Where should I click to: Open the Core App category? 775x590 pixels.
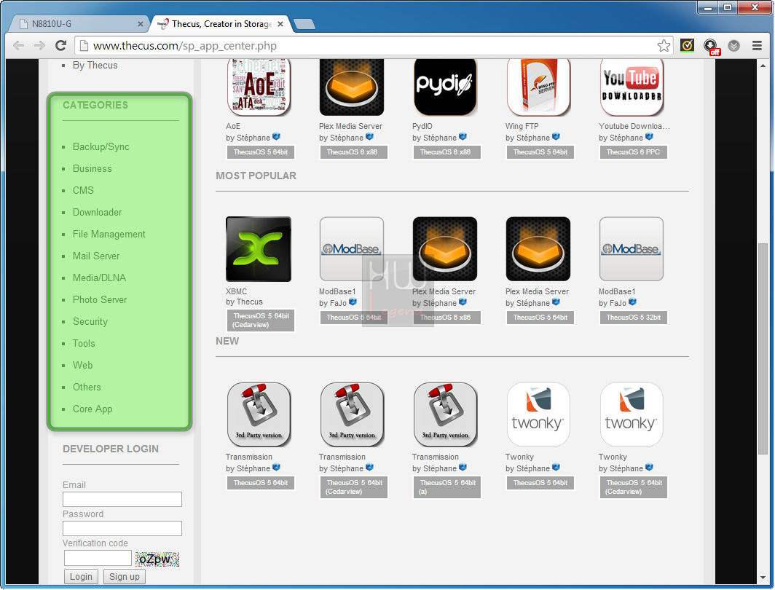[x=93, y=409]
